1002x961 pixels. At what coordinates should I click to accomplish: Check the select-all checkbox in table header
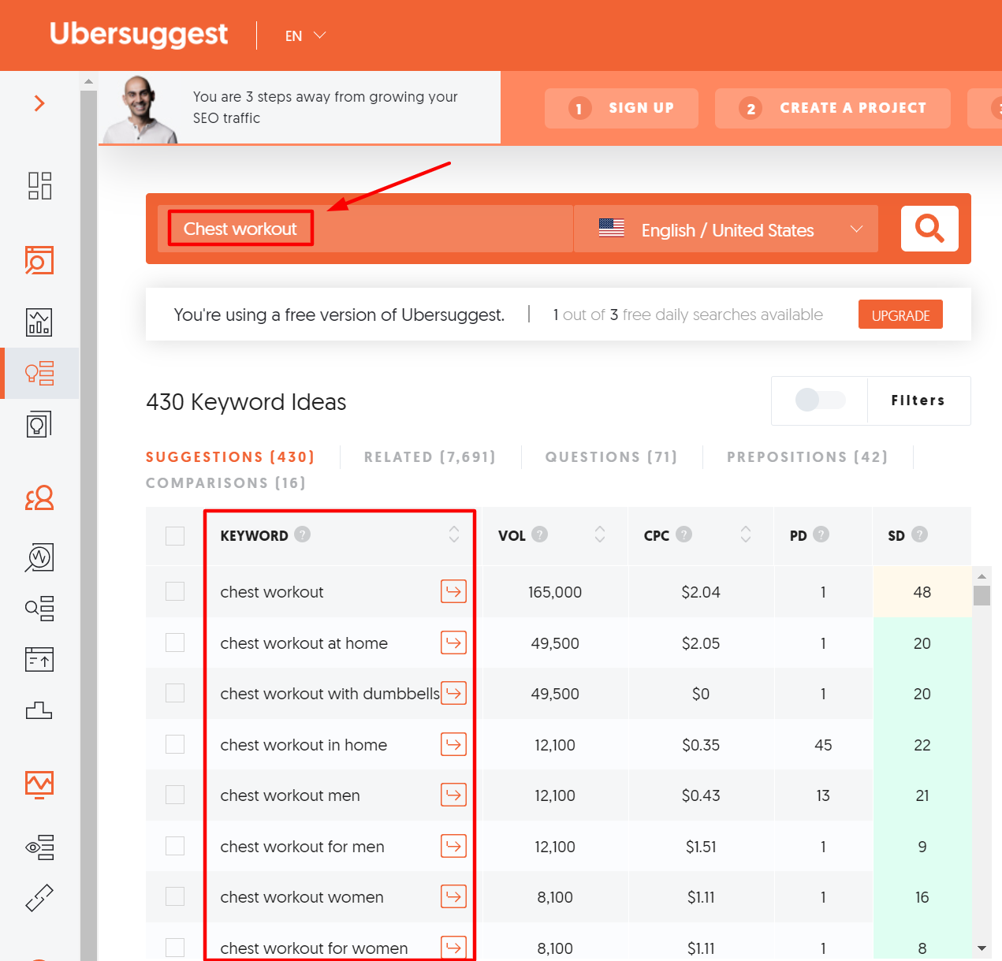[x=175, y=536]
